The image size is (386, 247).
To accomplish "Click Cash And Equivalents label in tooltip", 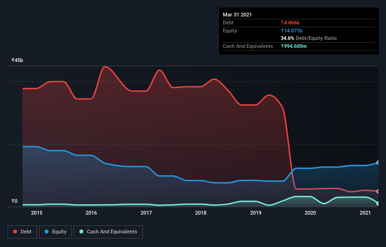I will [x=248, y=46].
